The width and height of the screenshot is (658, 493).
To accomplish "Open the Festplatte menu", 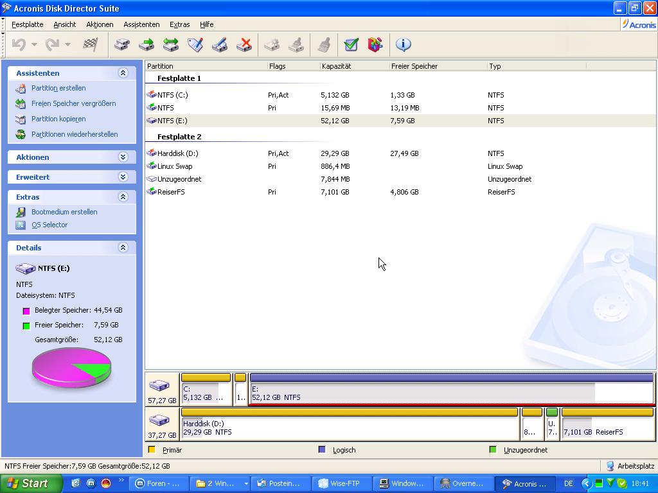I will pyautogui.click(x=27, y=24).
